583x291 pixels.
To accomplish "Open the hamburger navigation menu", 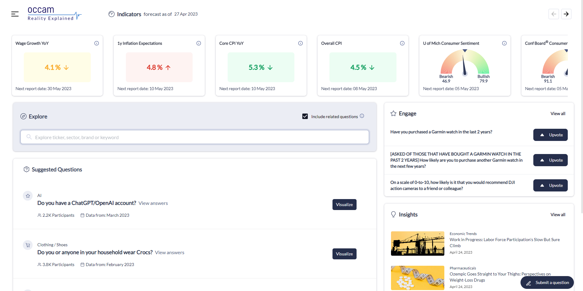I will point(14,14).
